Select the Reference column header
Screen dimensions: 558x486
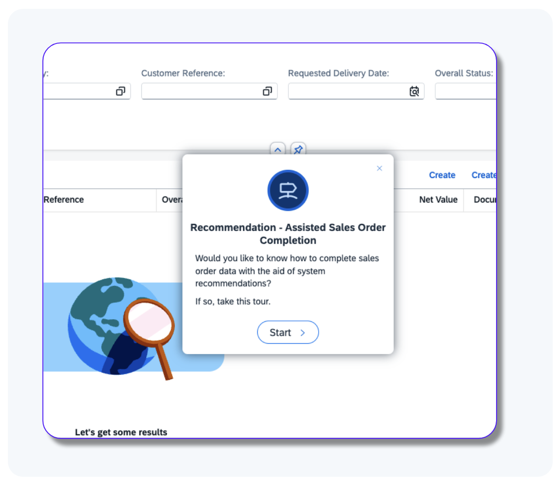tap(64, 200)
